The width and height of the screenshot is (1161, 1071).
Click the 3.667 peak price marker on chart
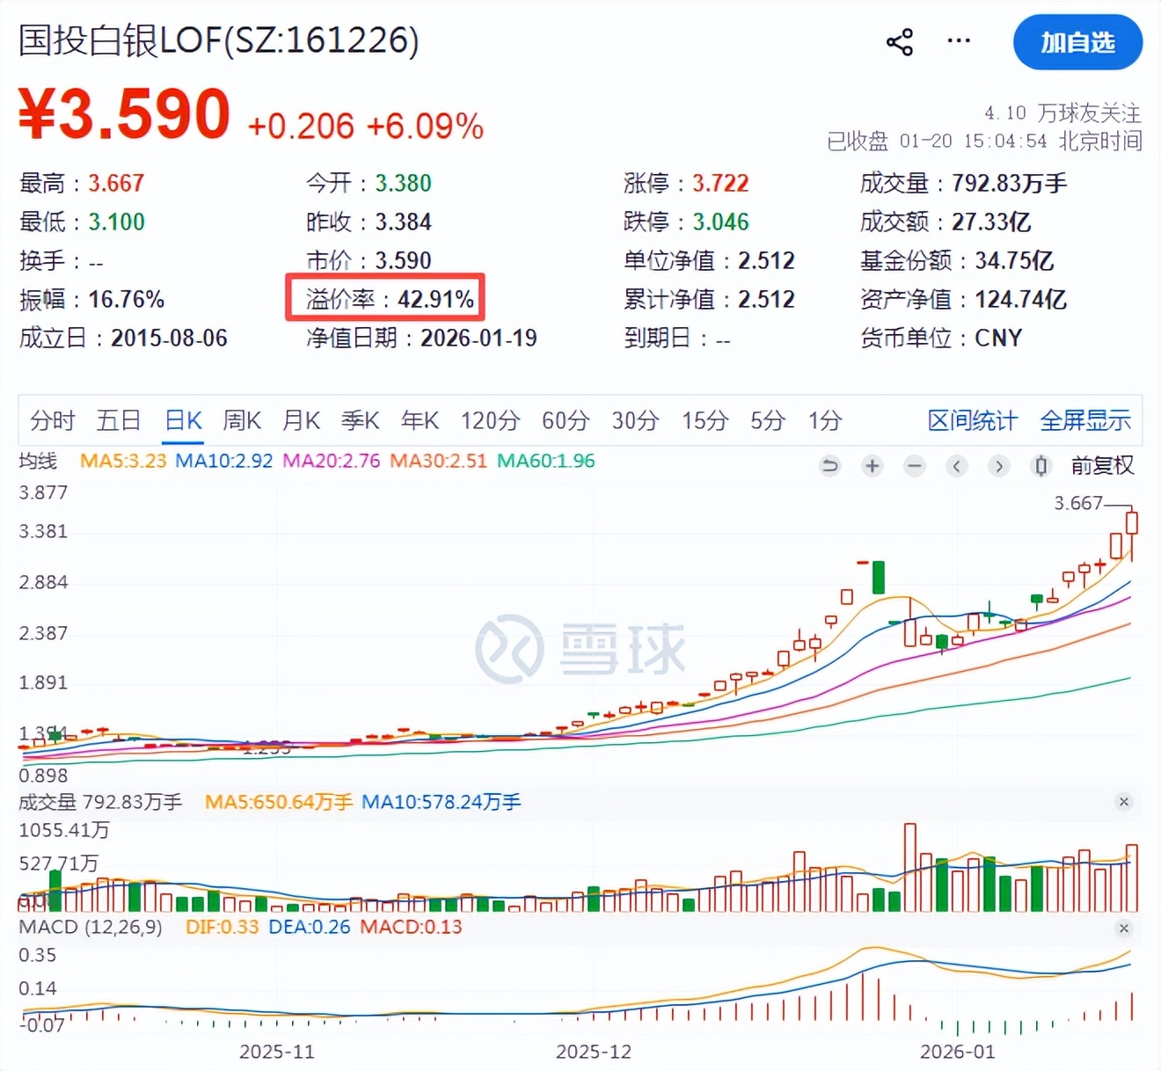point(1078,503)
